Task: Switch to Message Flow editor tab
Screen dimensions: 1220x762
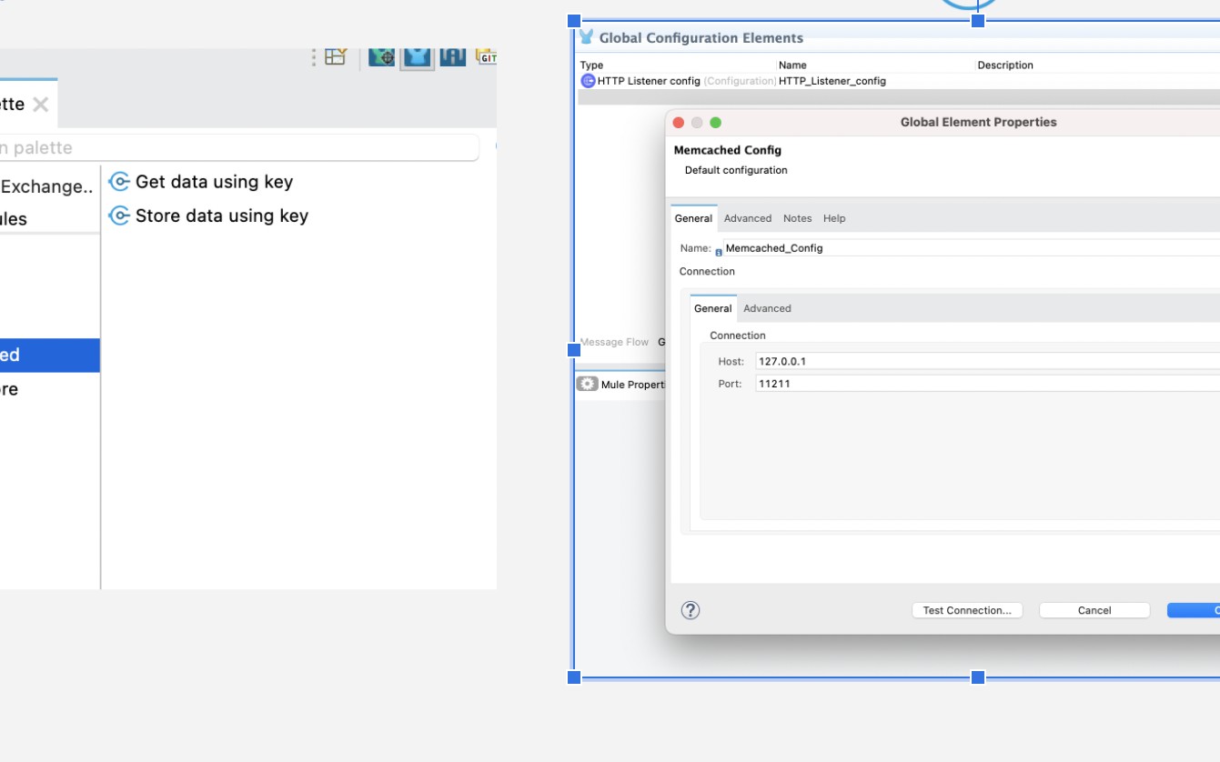Action: click(x=614, y=342)
